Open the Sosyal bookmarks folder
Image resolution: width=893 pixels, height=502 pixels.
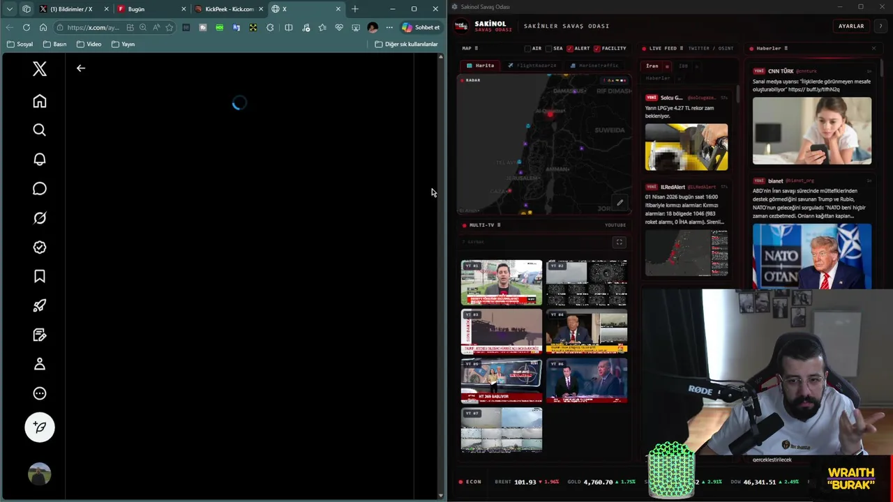20,44
